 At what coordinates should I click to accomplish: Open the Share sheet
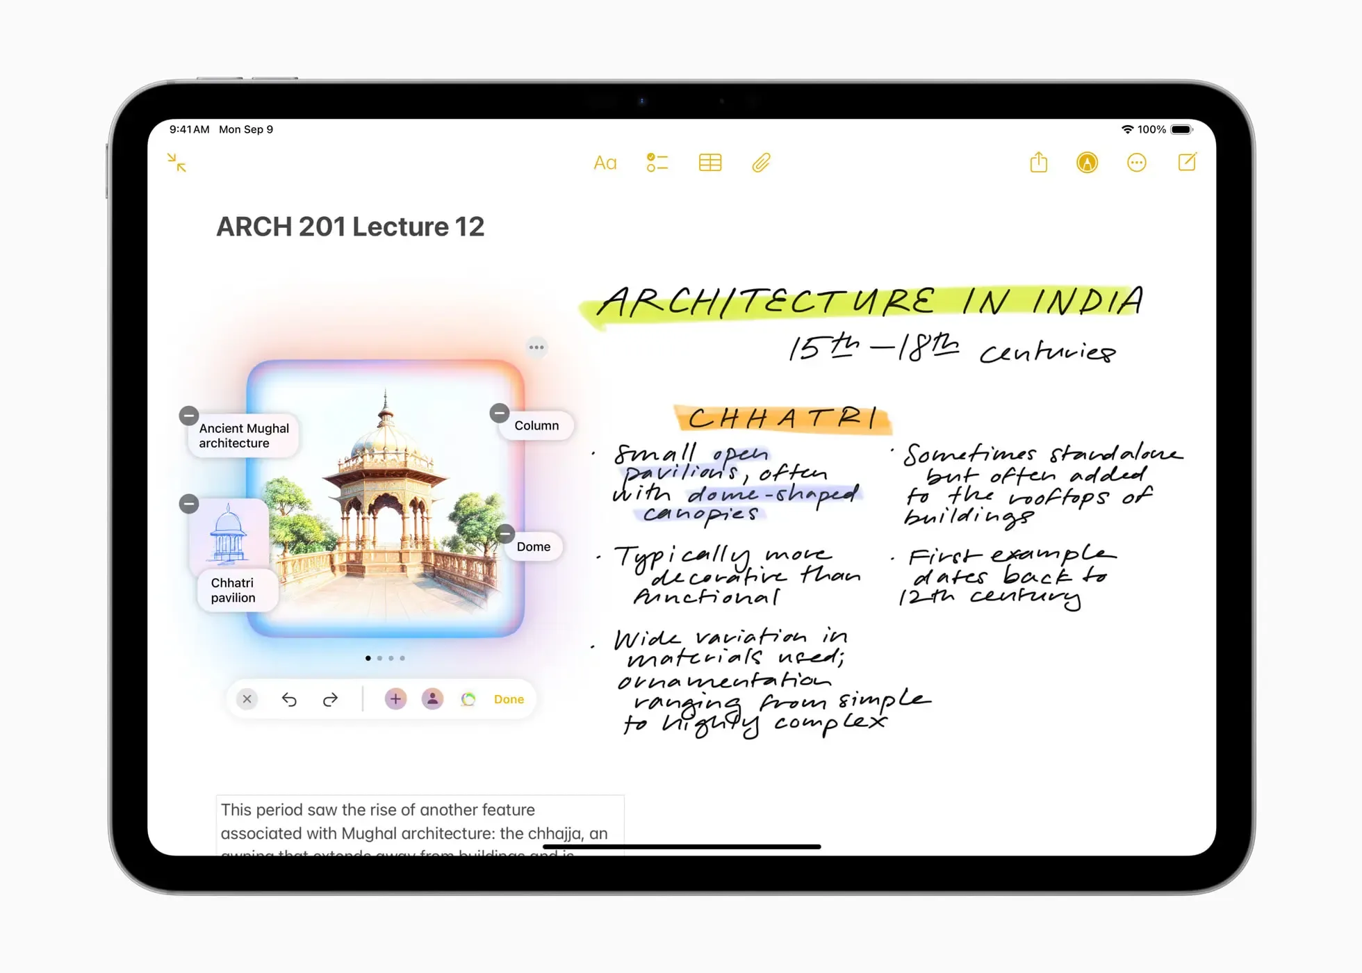coord(1038,163)
